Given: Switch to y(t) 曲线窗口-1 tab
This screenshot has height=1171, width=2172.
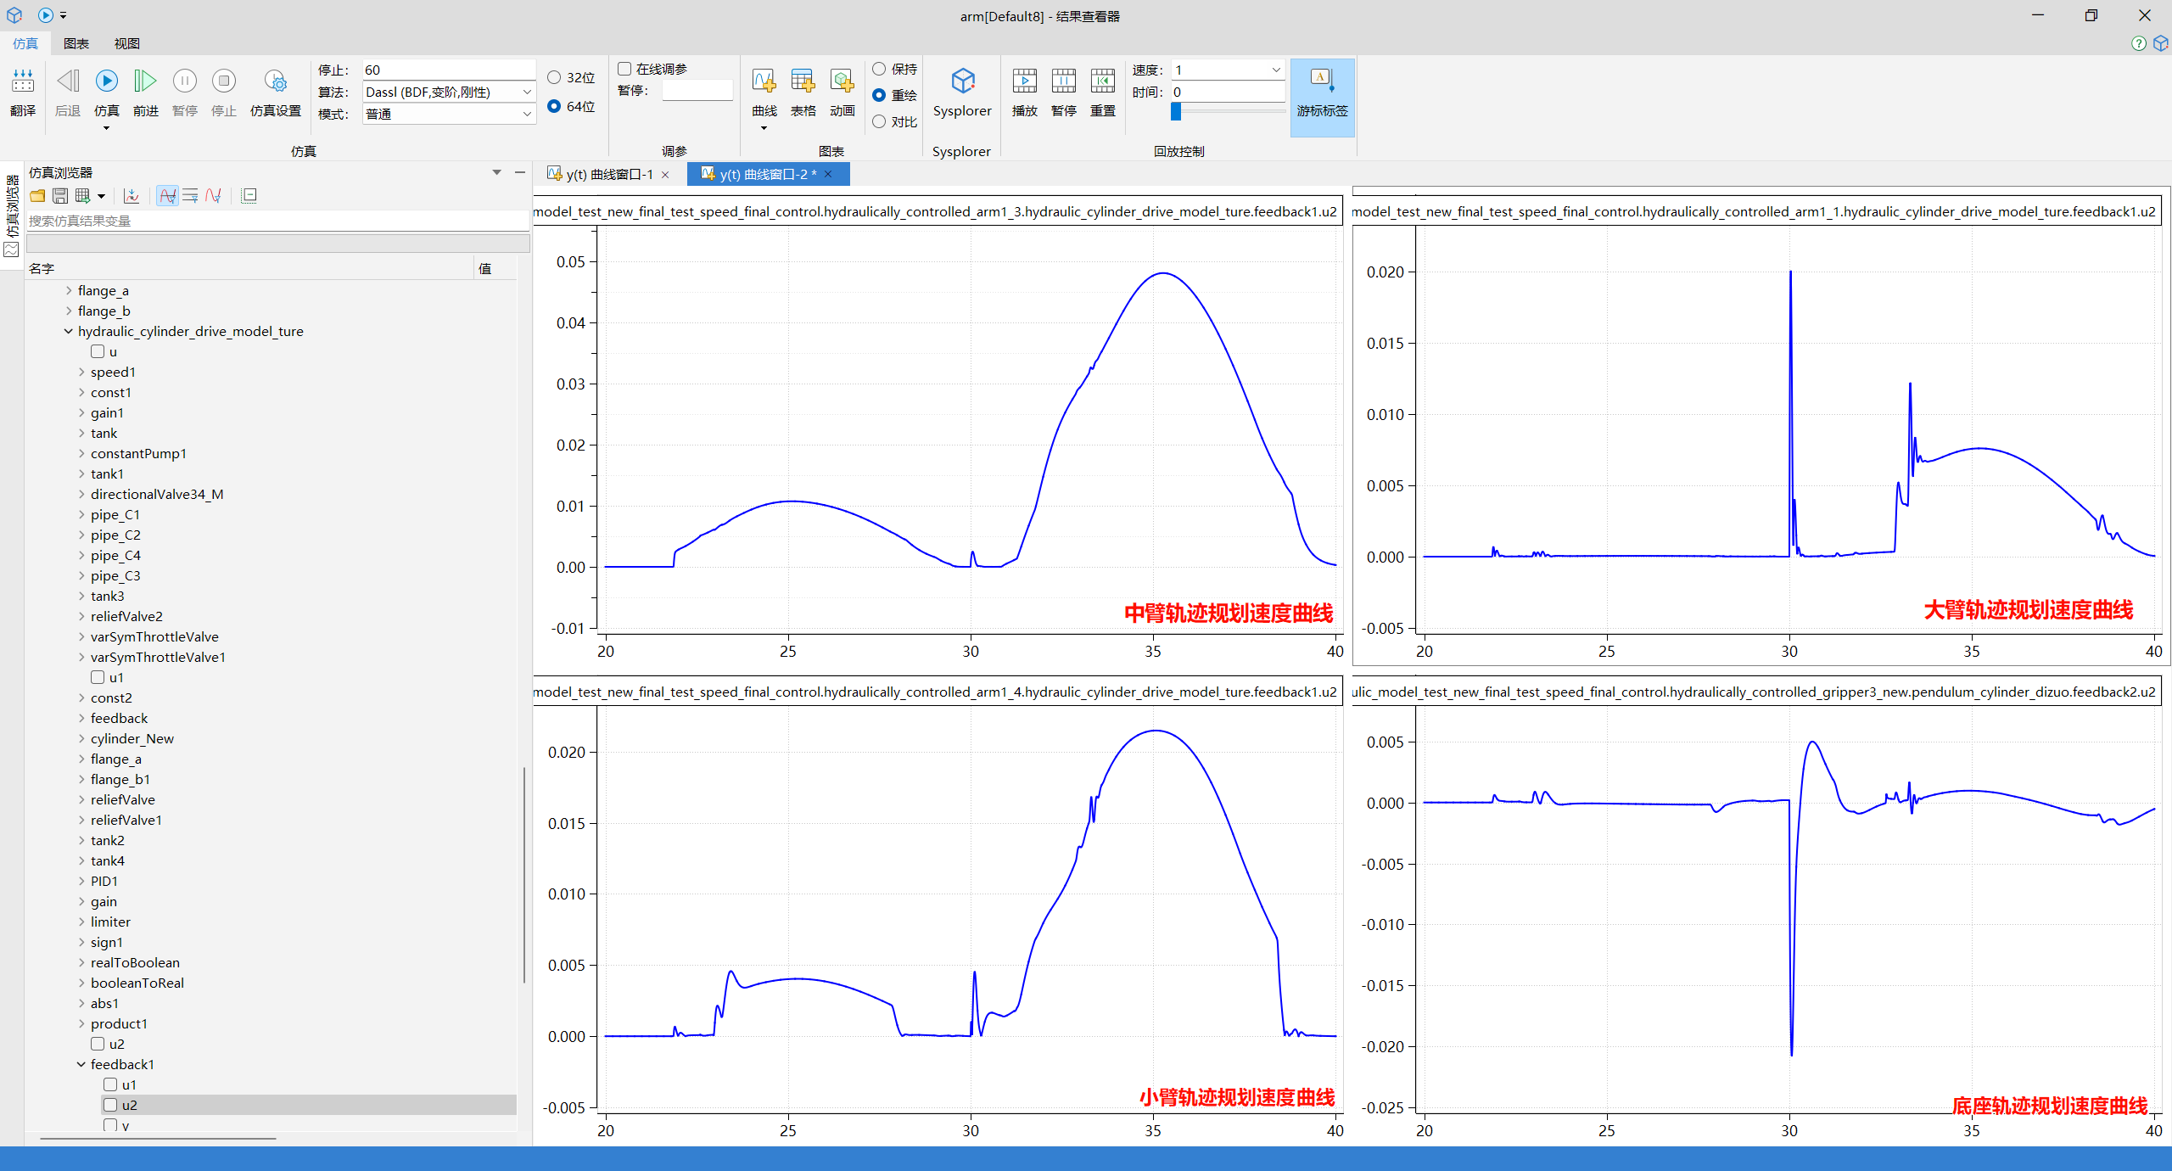Looking at the screenshot, I should tap(609, 174).
